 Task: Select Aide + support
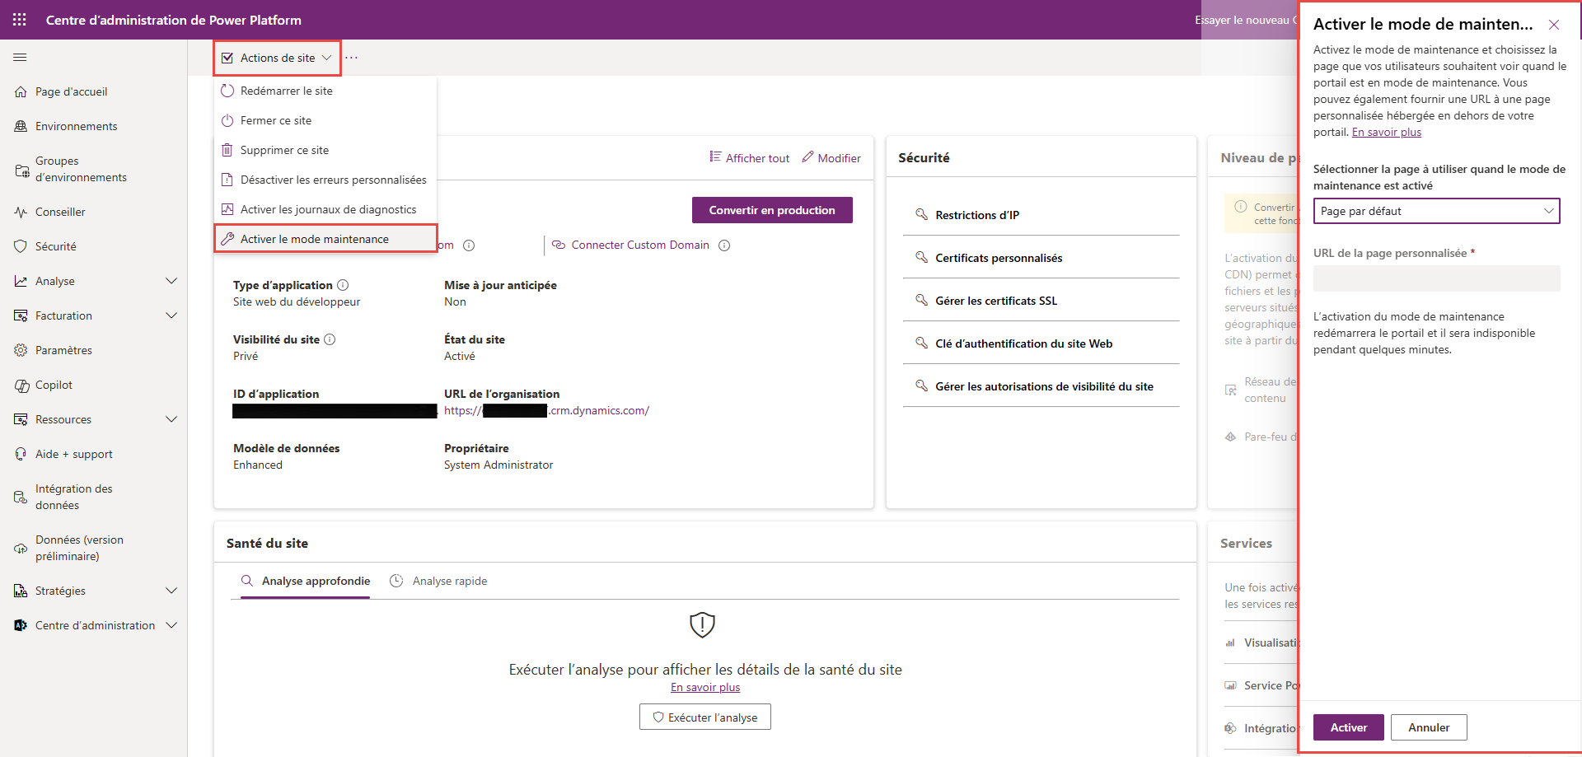74,454
